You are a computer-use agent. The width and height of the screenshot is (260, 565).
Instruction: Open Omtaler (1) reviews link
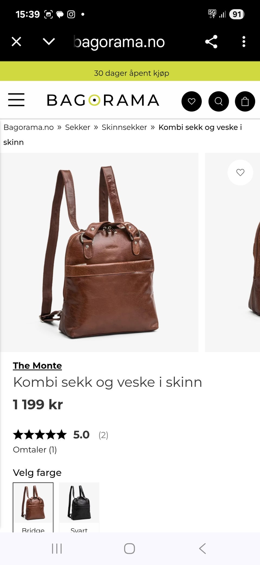(35, 450)
